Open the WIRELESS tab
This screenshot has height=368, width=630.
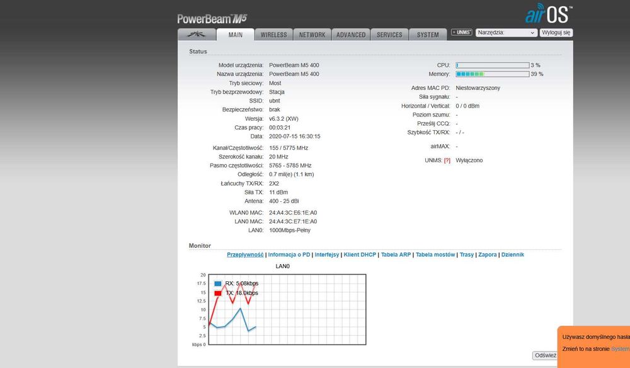pyautogui.click(x=273, y=35)
